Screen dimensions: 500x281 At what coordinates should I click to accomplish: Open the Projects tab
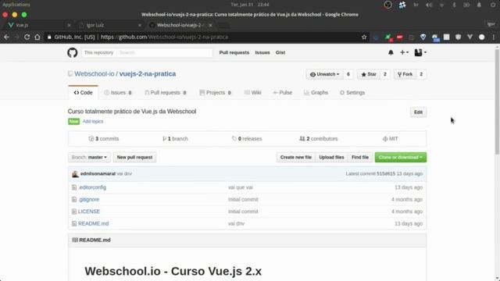[x=216, y=93]
